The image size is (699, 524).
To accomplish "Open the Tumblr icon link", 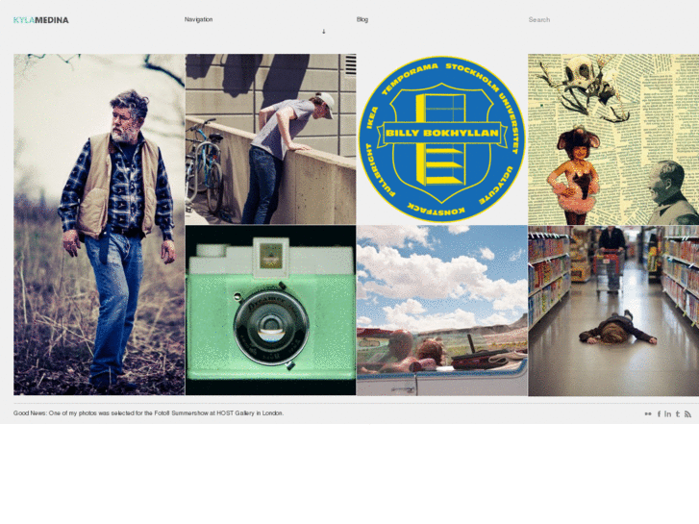I will click(678, 413).
